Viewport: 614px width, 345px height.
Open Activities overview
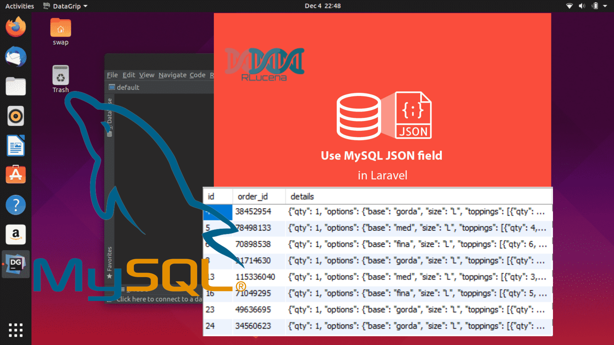coord(20,6)
